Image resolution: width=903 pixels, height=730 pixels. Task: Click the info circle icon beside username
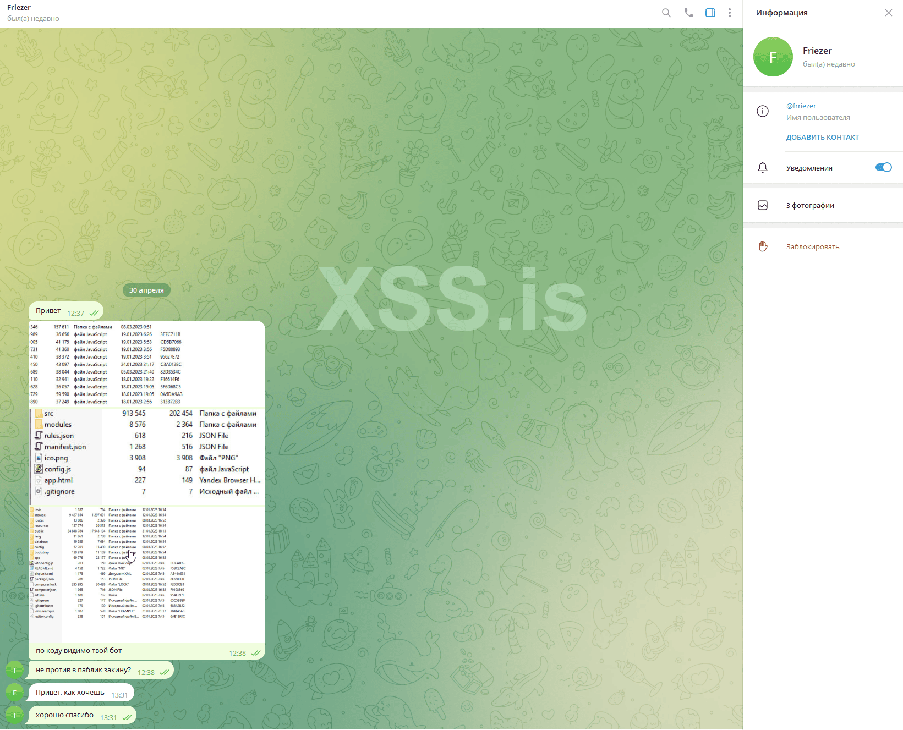click(x=763, y=111)
